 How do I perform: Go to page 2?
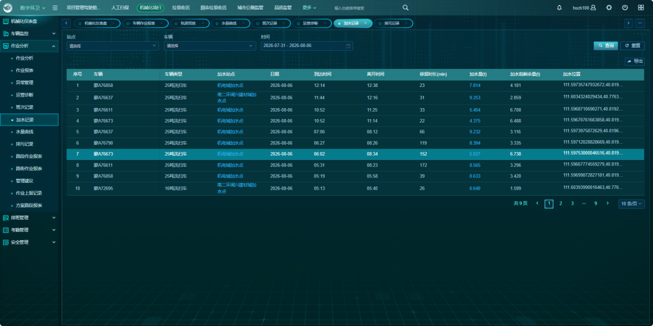(560, 204)
